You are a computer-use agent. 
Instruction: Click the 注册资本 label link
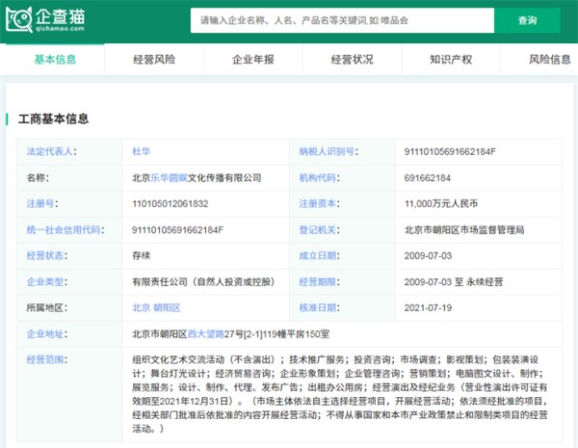coord(317,203)
